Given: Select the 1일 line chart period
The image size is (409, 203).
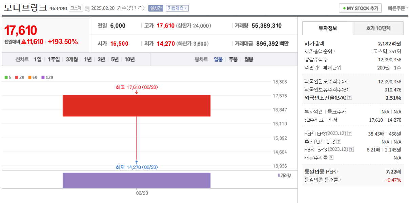Looking at the screenshot, I should [x=38, y=59].
